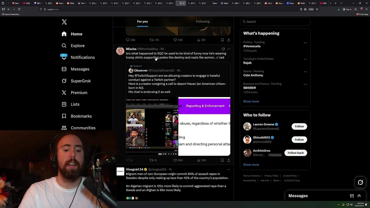Show more in Who to follow

(x=251, y=165)
